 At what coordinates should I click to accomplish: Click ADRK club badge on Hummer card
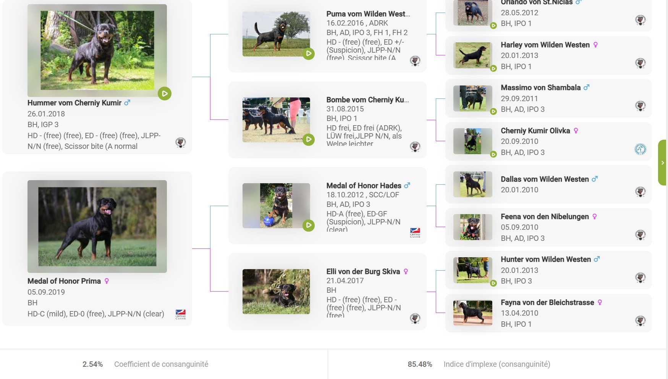click(x=181, y=143)
